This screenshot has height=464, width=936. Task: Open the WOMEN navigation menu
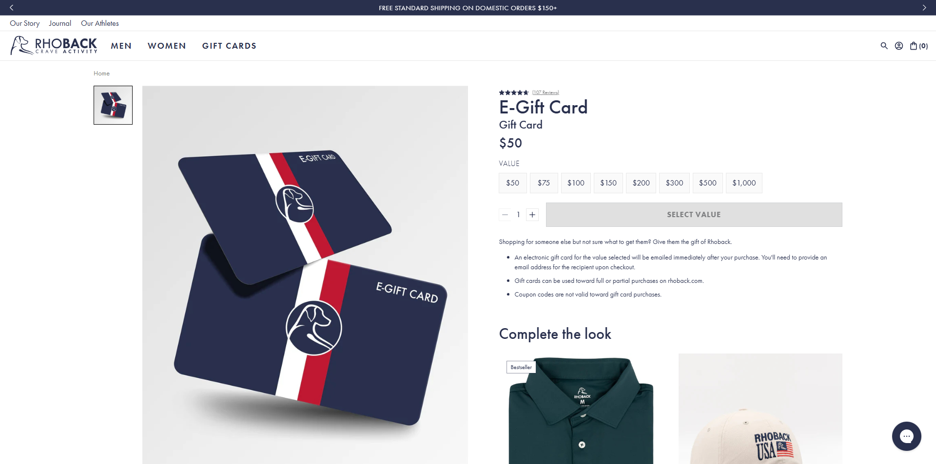coord(167,46)
